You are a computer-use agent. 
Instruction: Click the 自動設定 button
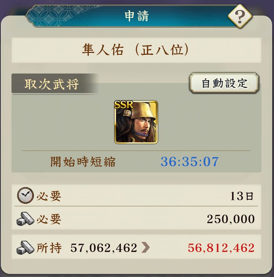(224, 83)
